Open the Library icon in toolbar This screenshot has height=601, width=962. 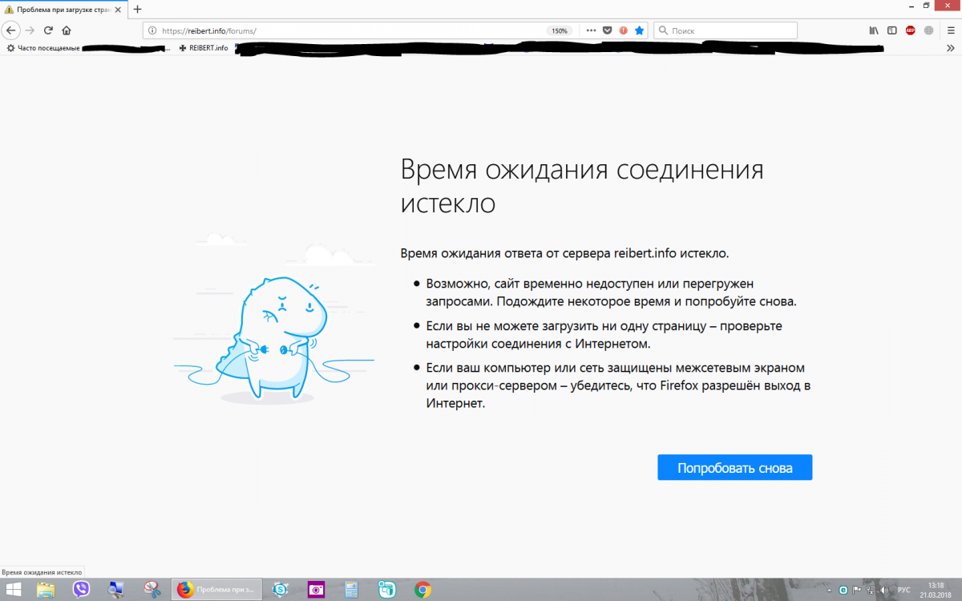click(x=874, y=30)
